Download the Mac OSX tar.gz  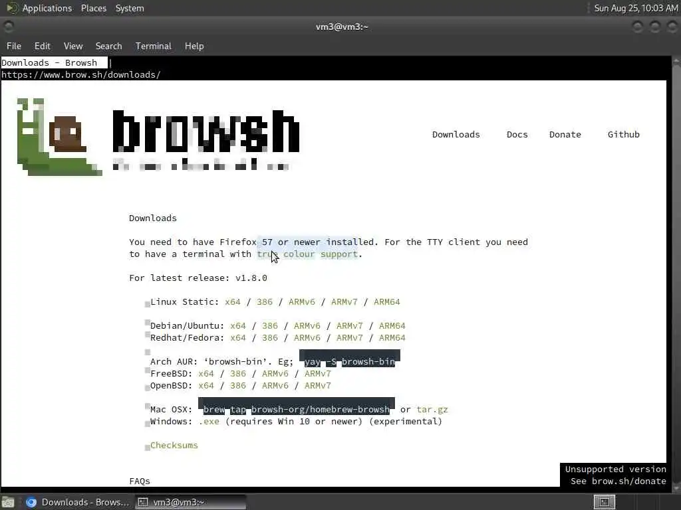[x=432, y=409]
